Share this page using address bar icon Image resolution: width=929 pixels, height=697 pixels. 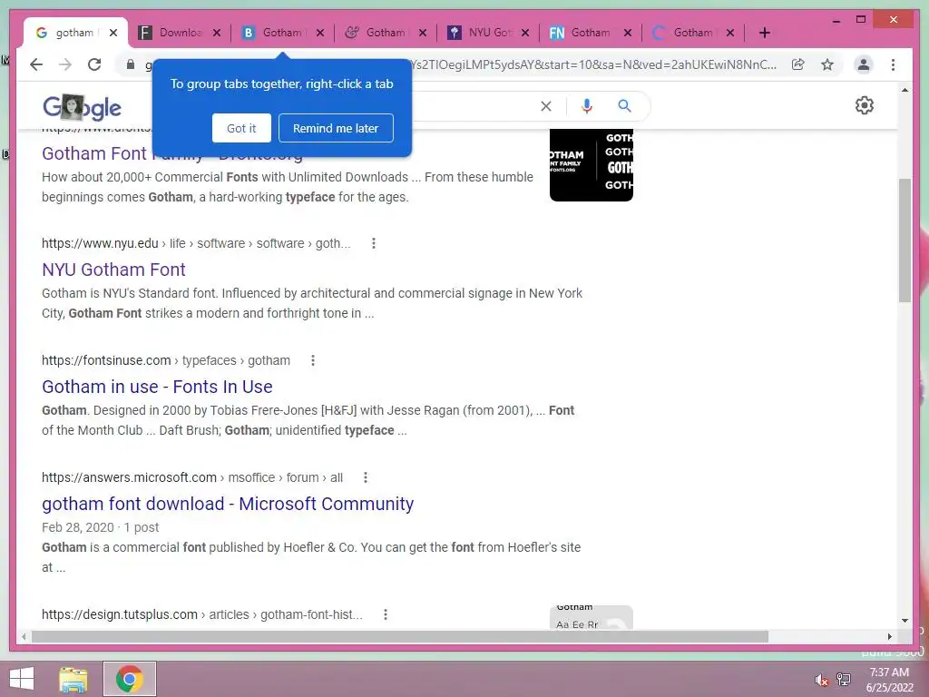798,64
